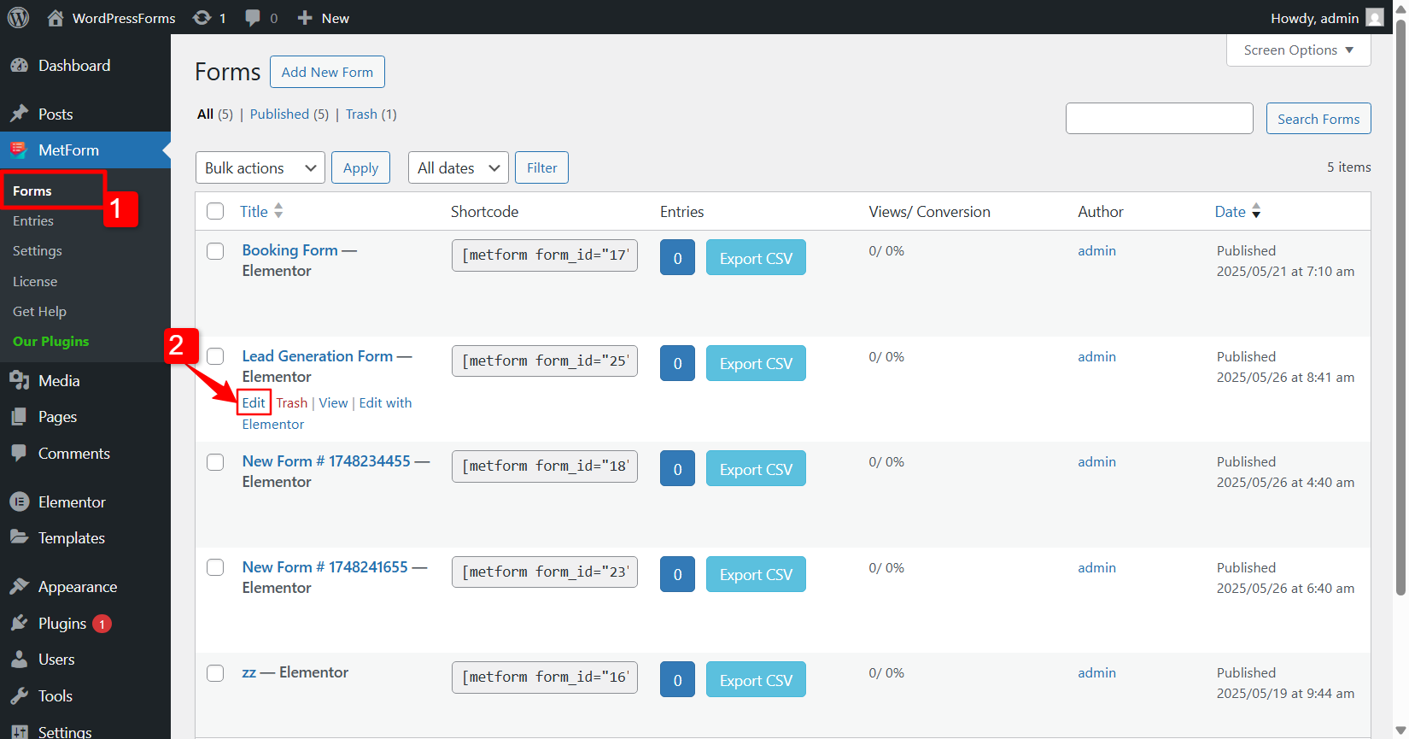Open the comments bubble icon in admin bar

tap(253, 18)
